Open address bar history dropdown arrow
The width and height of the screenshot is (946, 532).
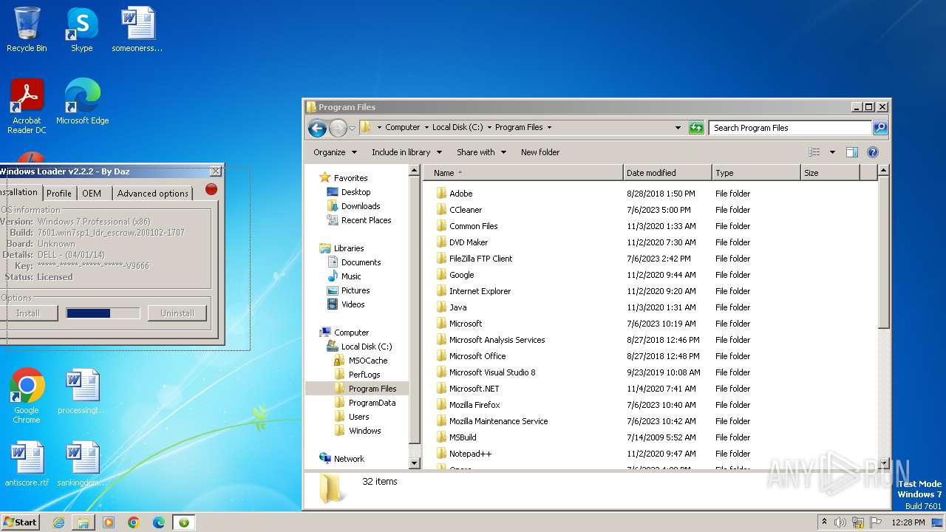tap(678, 128)
